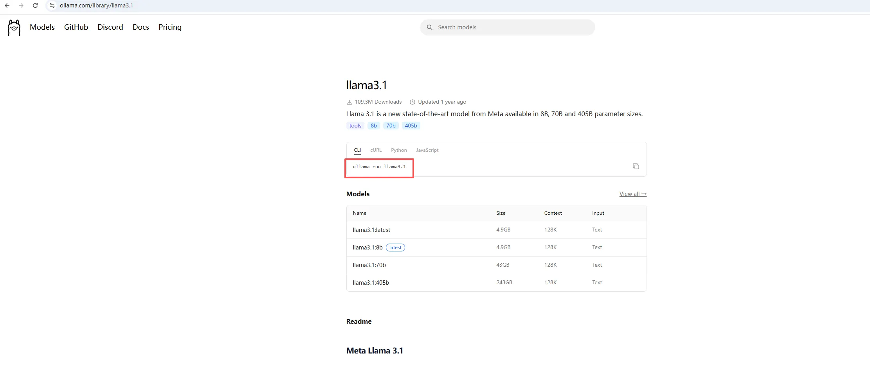
Task: Open the Docs nav link
Action: (141, 27)
